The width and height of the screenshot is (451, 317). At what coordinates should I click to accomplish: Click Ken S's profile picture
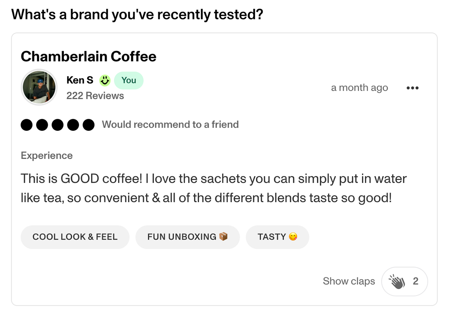click(39, 87)
